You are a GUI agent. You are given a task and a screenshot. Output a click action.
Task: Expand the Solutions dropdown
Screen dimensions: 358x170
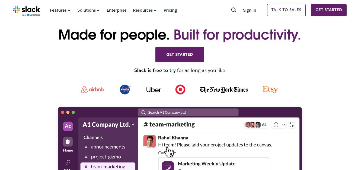coord(88,10)
